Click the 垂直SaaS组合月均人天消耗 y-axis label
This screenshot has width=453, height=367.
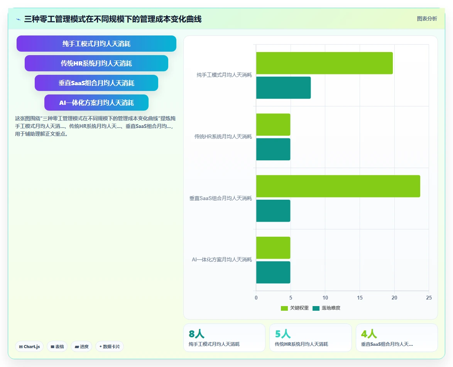click(x=221, y=199)
